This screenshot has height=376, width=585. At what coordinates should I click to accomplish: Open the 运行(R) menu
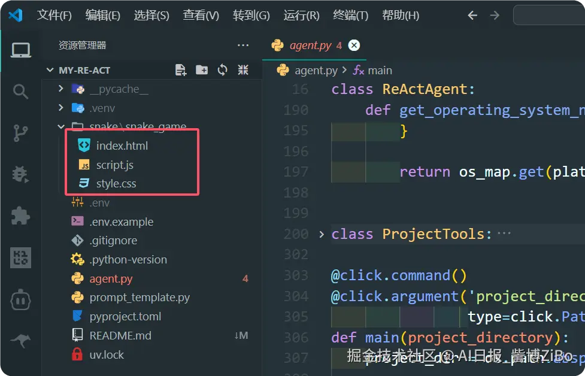[301, 16]
